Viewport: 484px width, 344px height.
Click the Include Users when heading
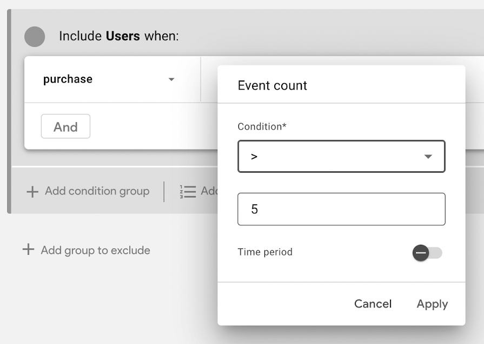pos(119,36)
